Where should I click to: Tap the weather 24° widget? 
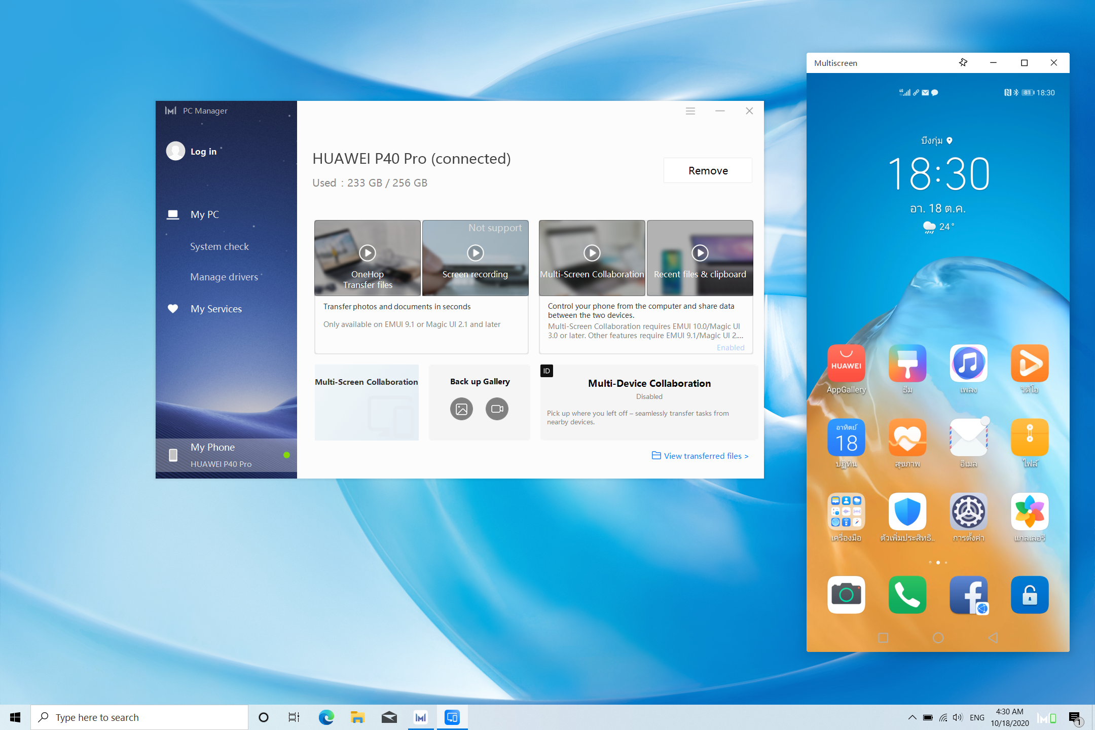pos(938,227)
